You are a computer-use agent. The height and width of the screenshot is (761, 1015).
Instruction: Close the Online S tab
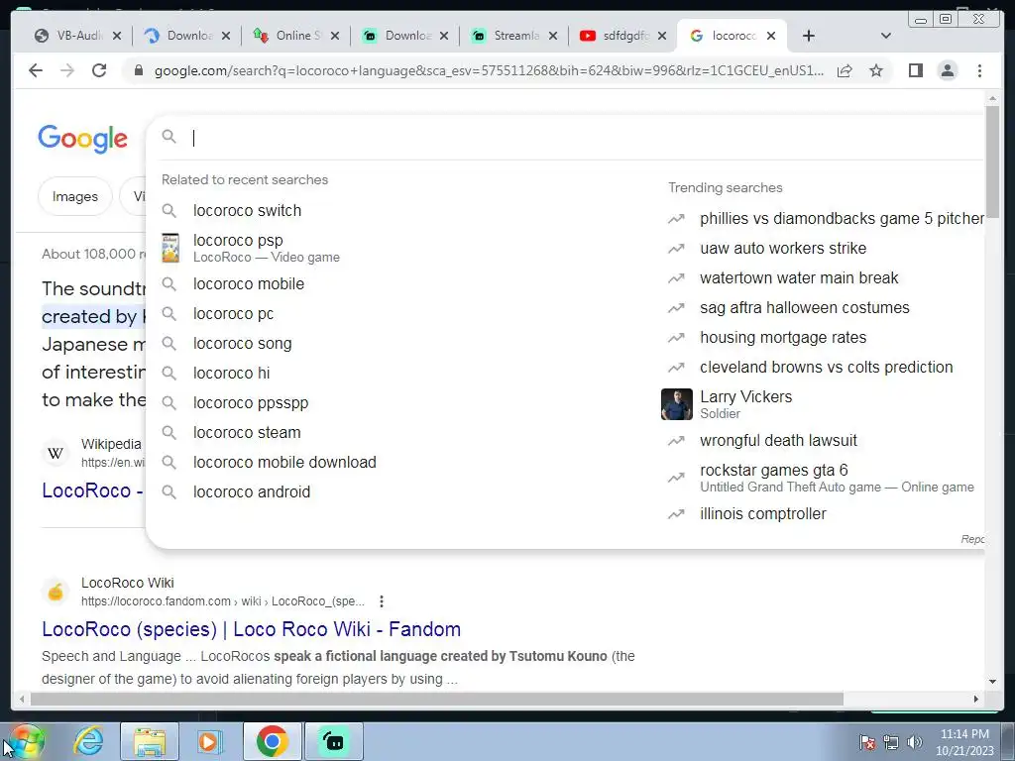point(335,36)
